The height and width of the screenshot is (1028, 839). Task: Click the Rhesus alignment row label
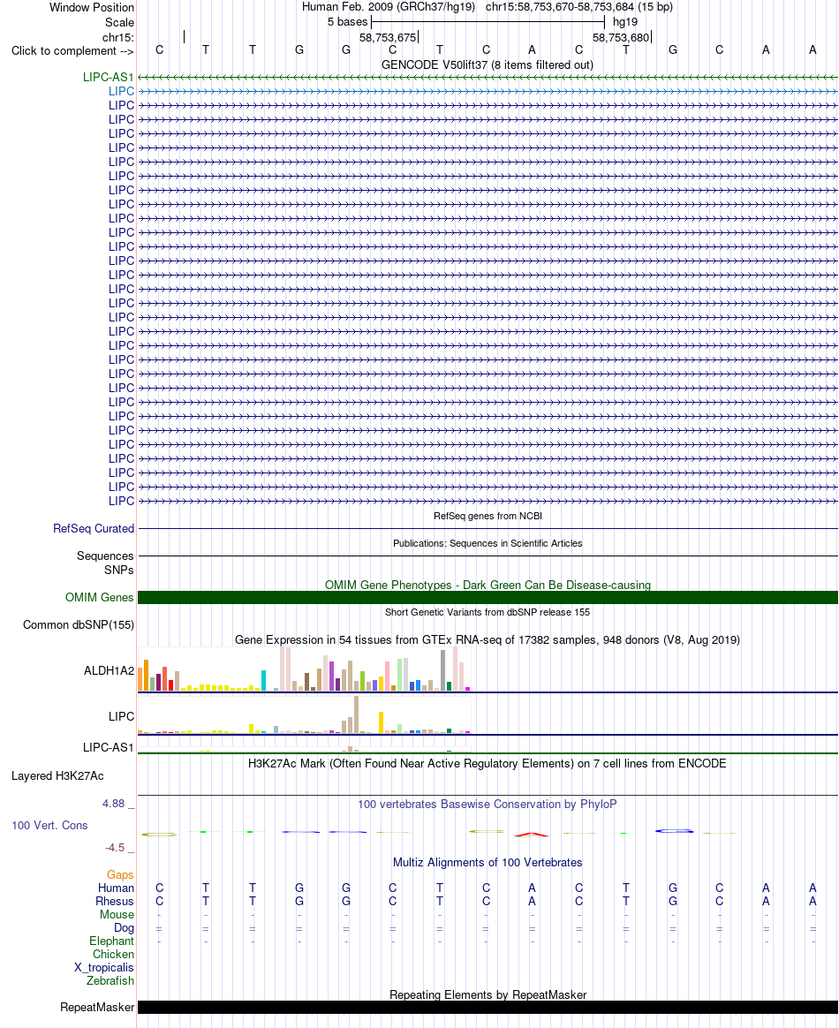[115, 902]
